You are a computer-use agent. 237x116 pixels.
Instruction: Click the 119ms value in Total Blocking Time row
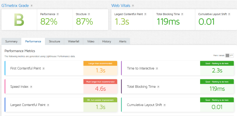217,89
